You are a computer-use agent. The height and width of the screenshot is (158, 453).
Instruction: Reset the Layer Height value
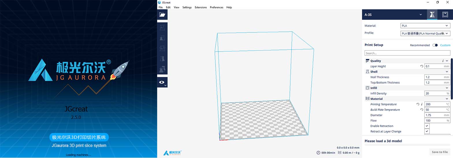[422, 66]
